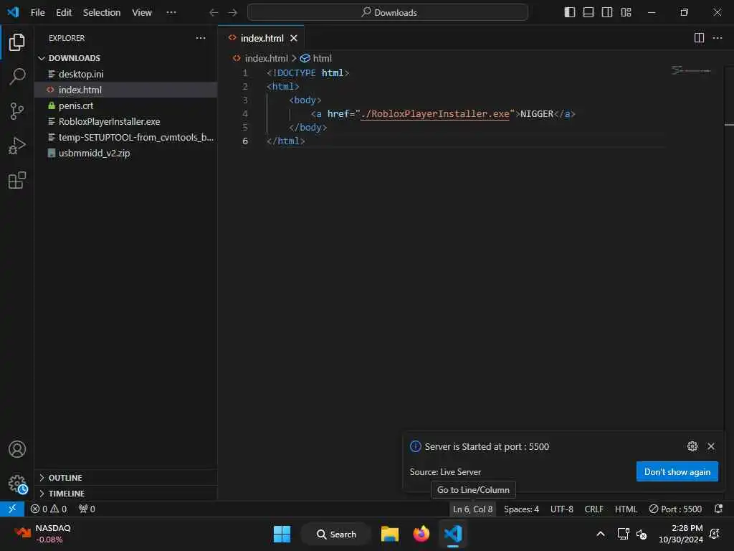Open the Accounts icon

coord(17,449)
